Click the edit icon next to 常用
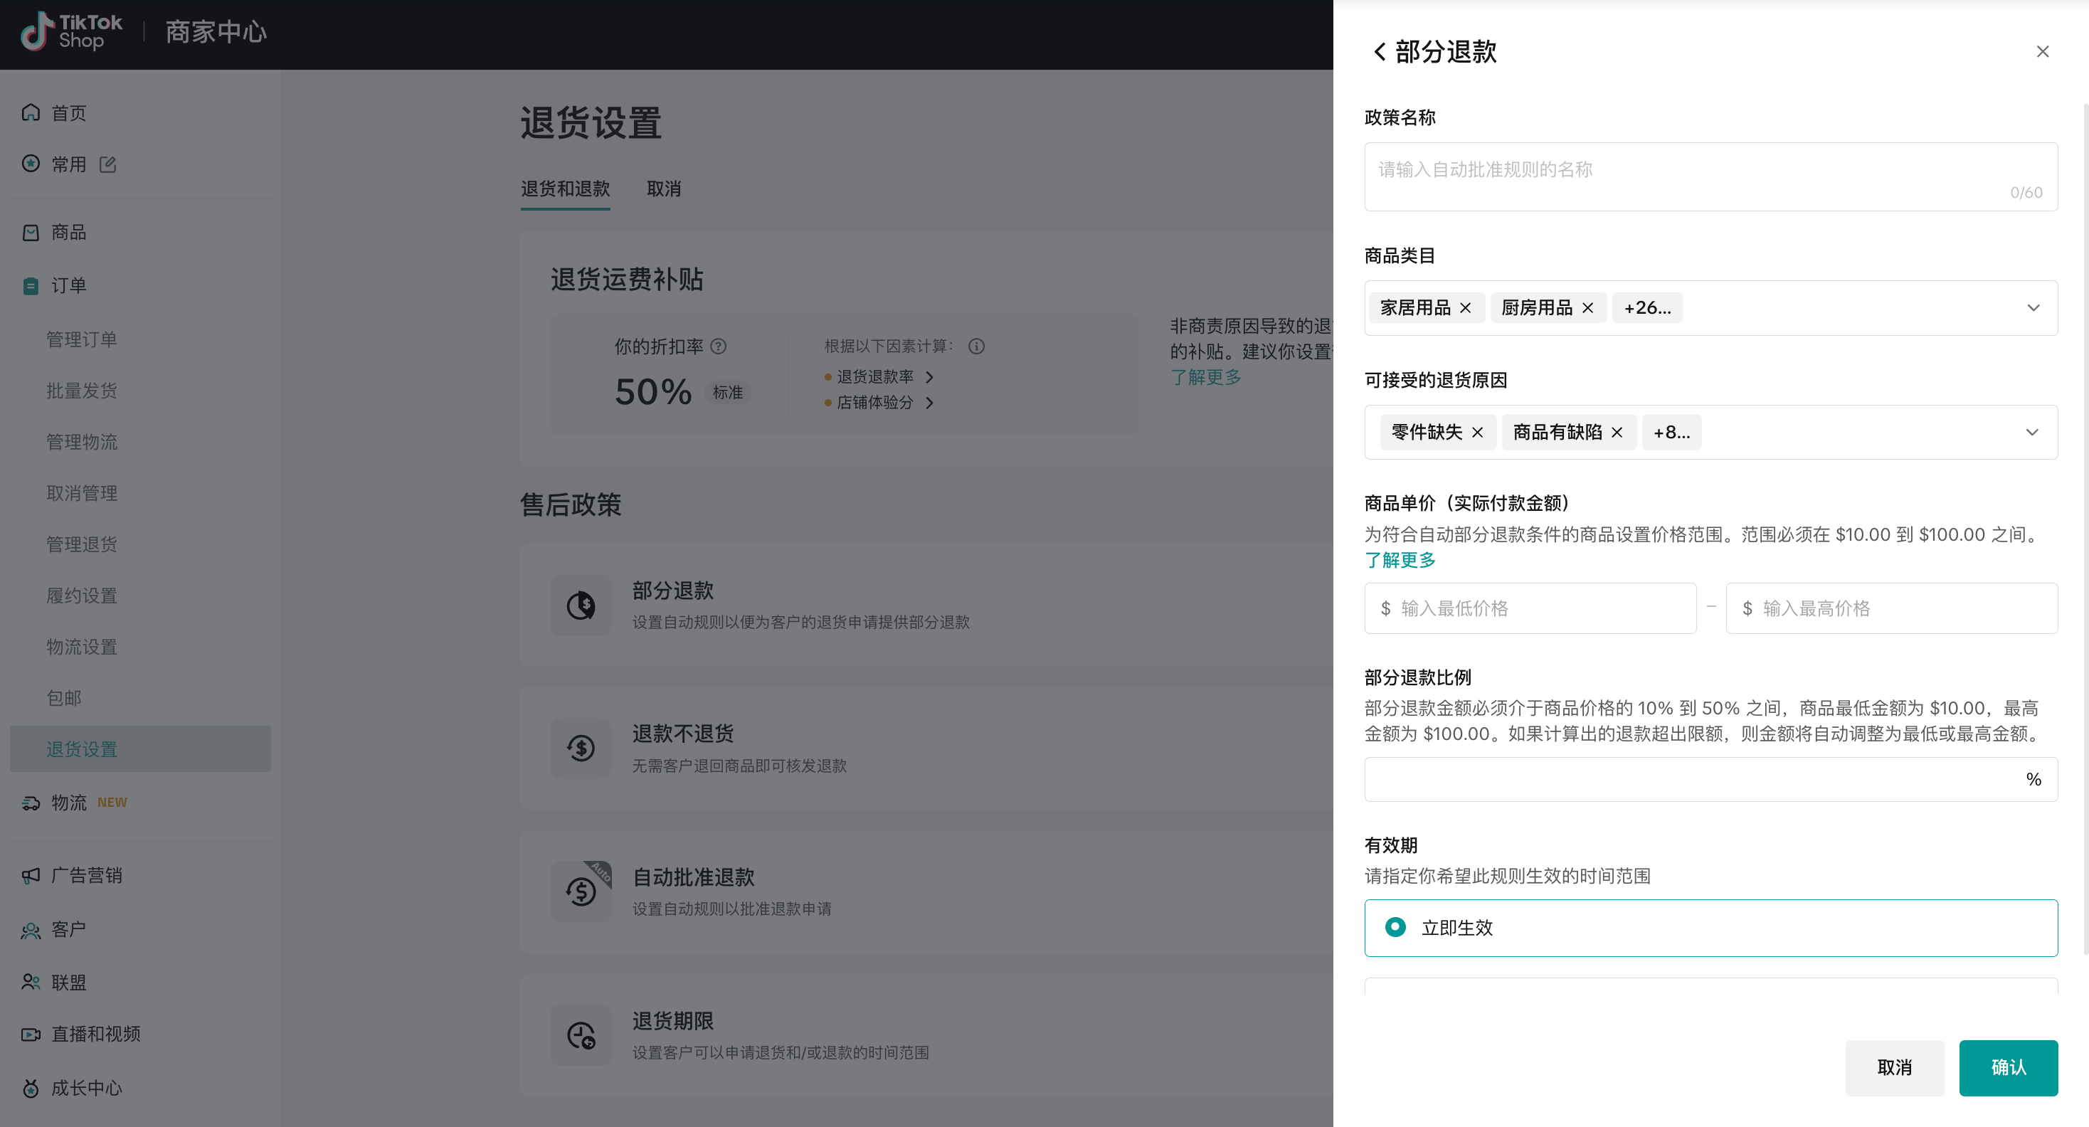 pos(108,164)
